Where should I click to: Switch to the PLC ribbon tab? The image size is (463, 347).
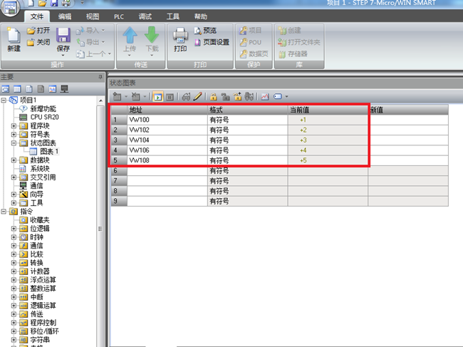(x=119, y=16)
